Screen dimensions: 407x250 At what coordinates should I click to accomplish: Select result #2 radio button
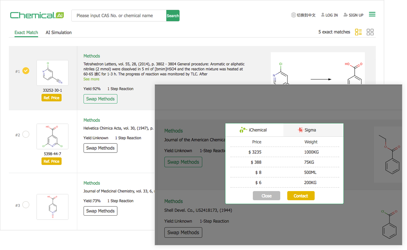(x=26, y=134)
